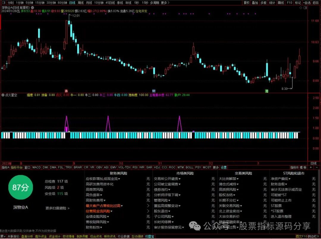Select KDJ indicator
The width and height of the screenshot is (321, 239).
pyautogui.click(x=157, y=167)
